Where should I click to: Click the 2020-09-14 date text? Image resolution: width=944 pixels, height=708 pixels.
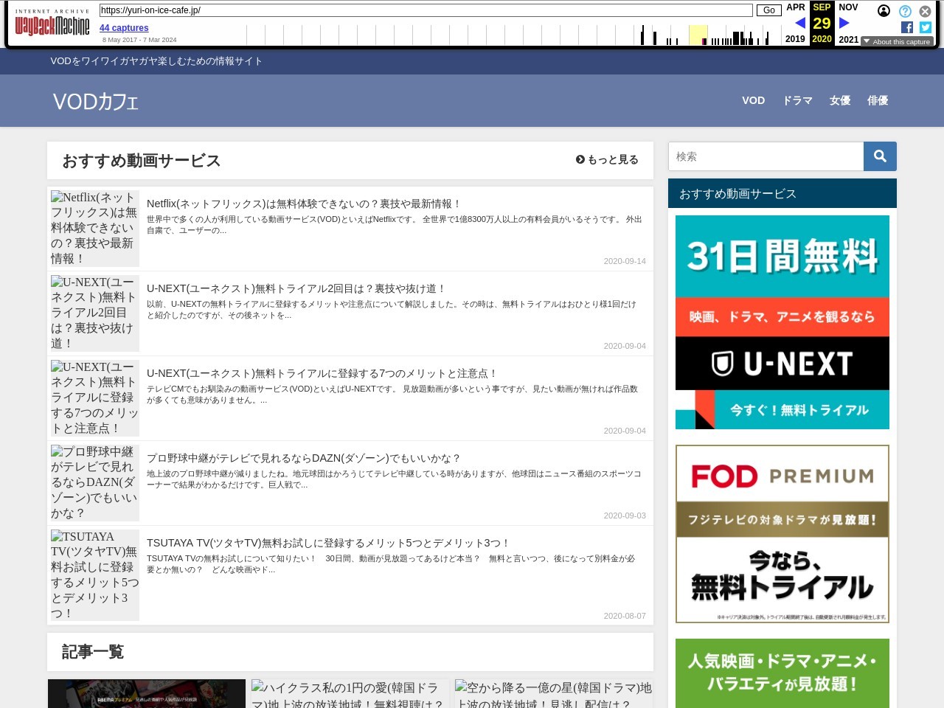tap(625, 261)
